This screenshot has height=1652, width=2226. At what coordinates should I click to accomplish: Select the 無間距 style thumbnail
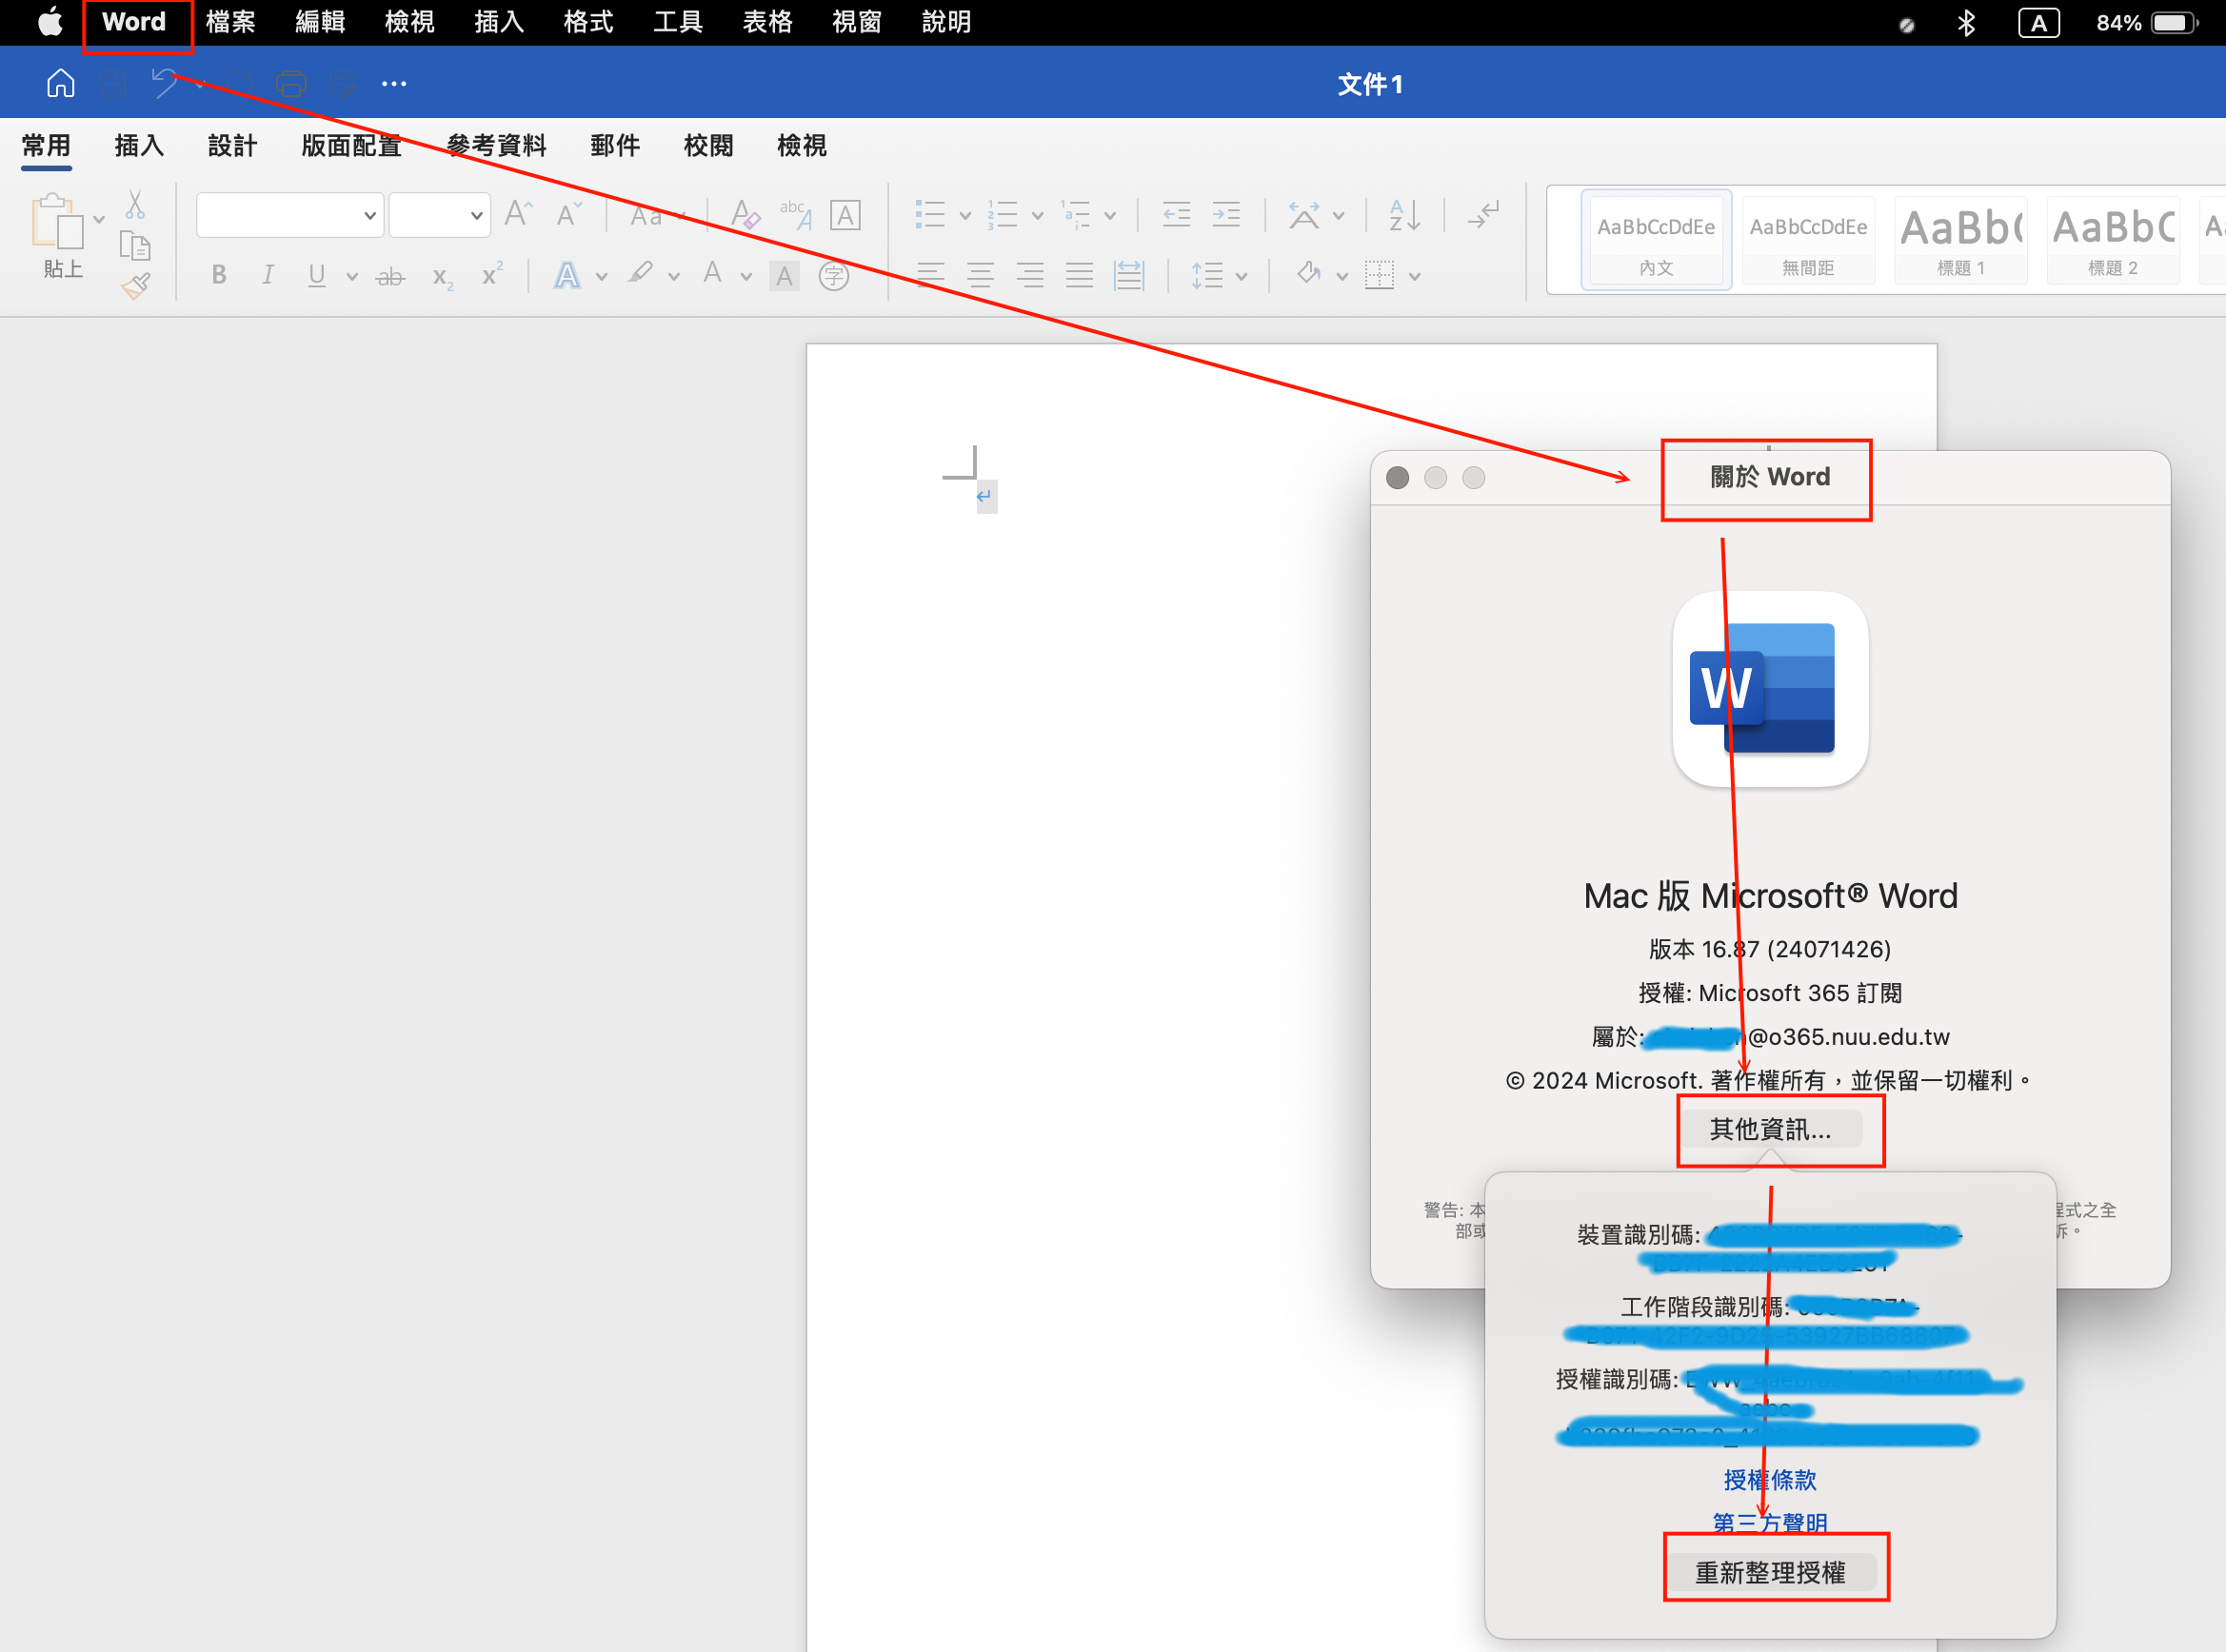click(x=1808, y=240)
